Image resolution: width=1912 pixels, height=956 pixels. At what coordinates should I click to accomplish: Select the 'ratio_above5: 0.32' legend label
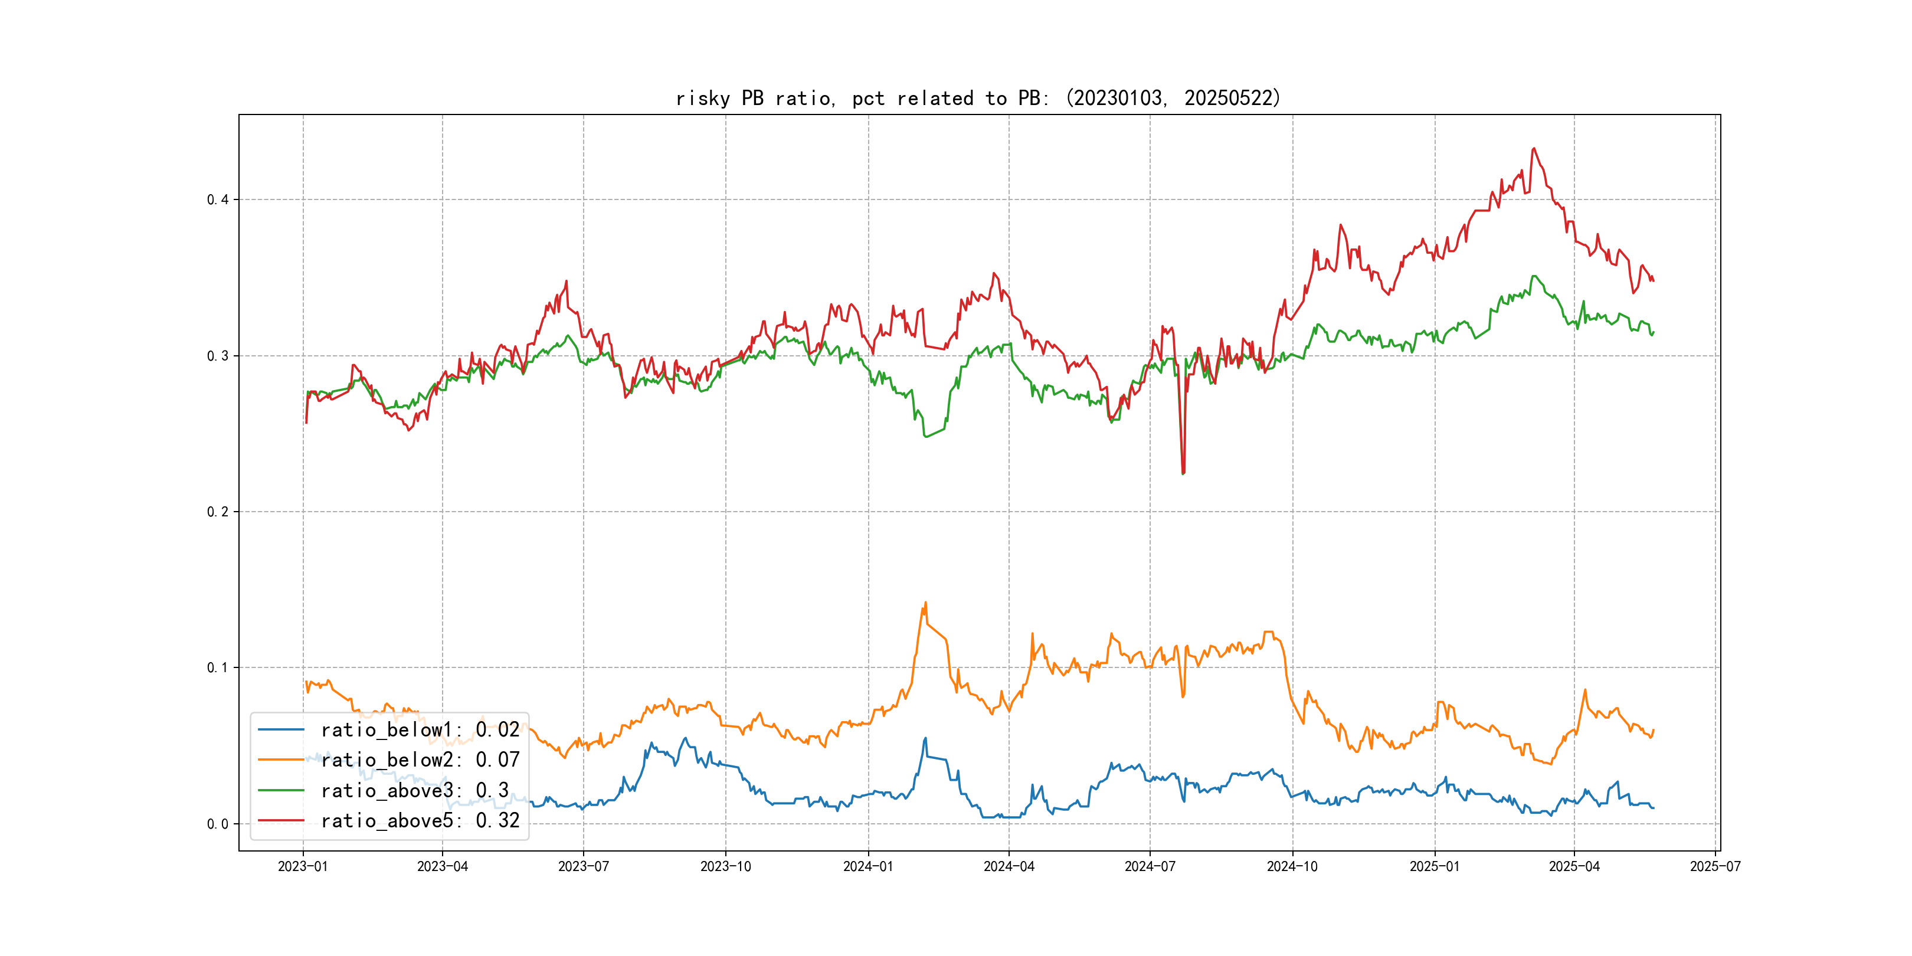tap(420, 821)
